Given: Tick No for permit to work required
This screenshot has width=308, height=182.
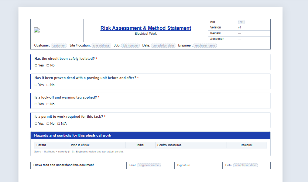Looking at the screenshot, I should click(48, 124).
